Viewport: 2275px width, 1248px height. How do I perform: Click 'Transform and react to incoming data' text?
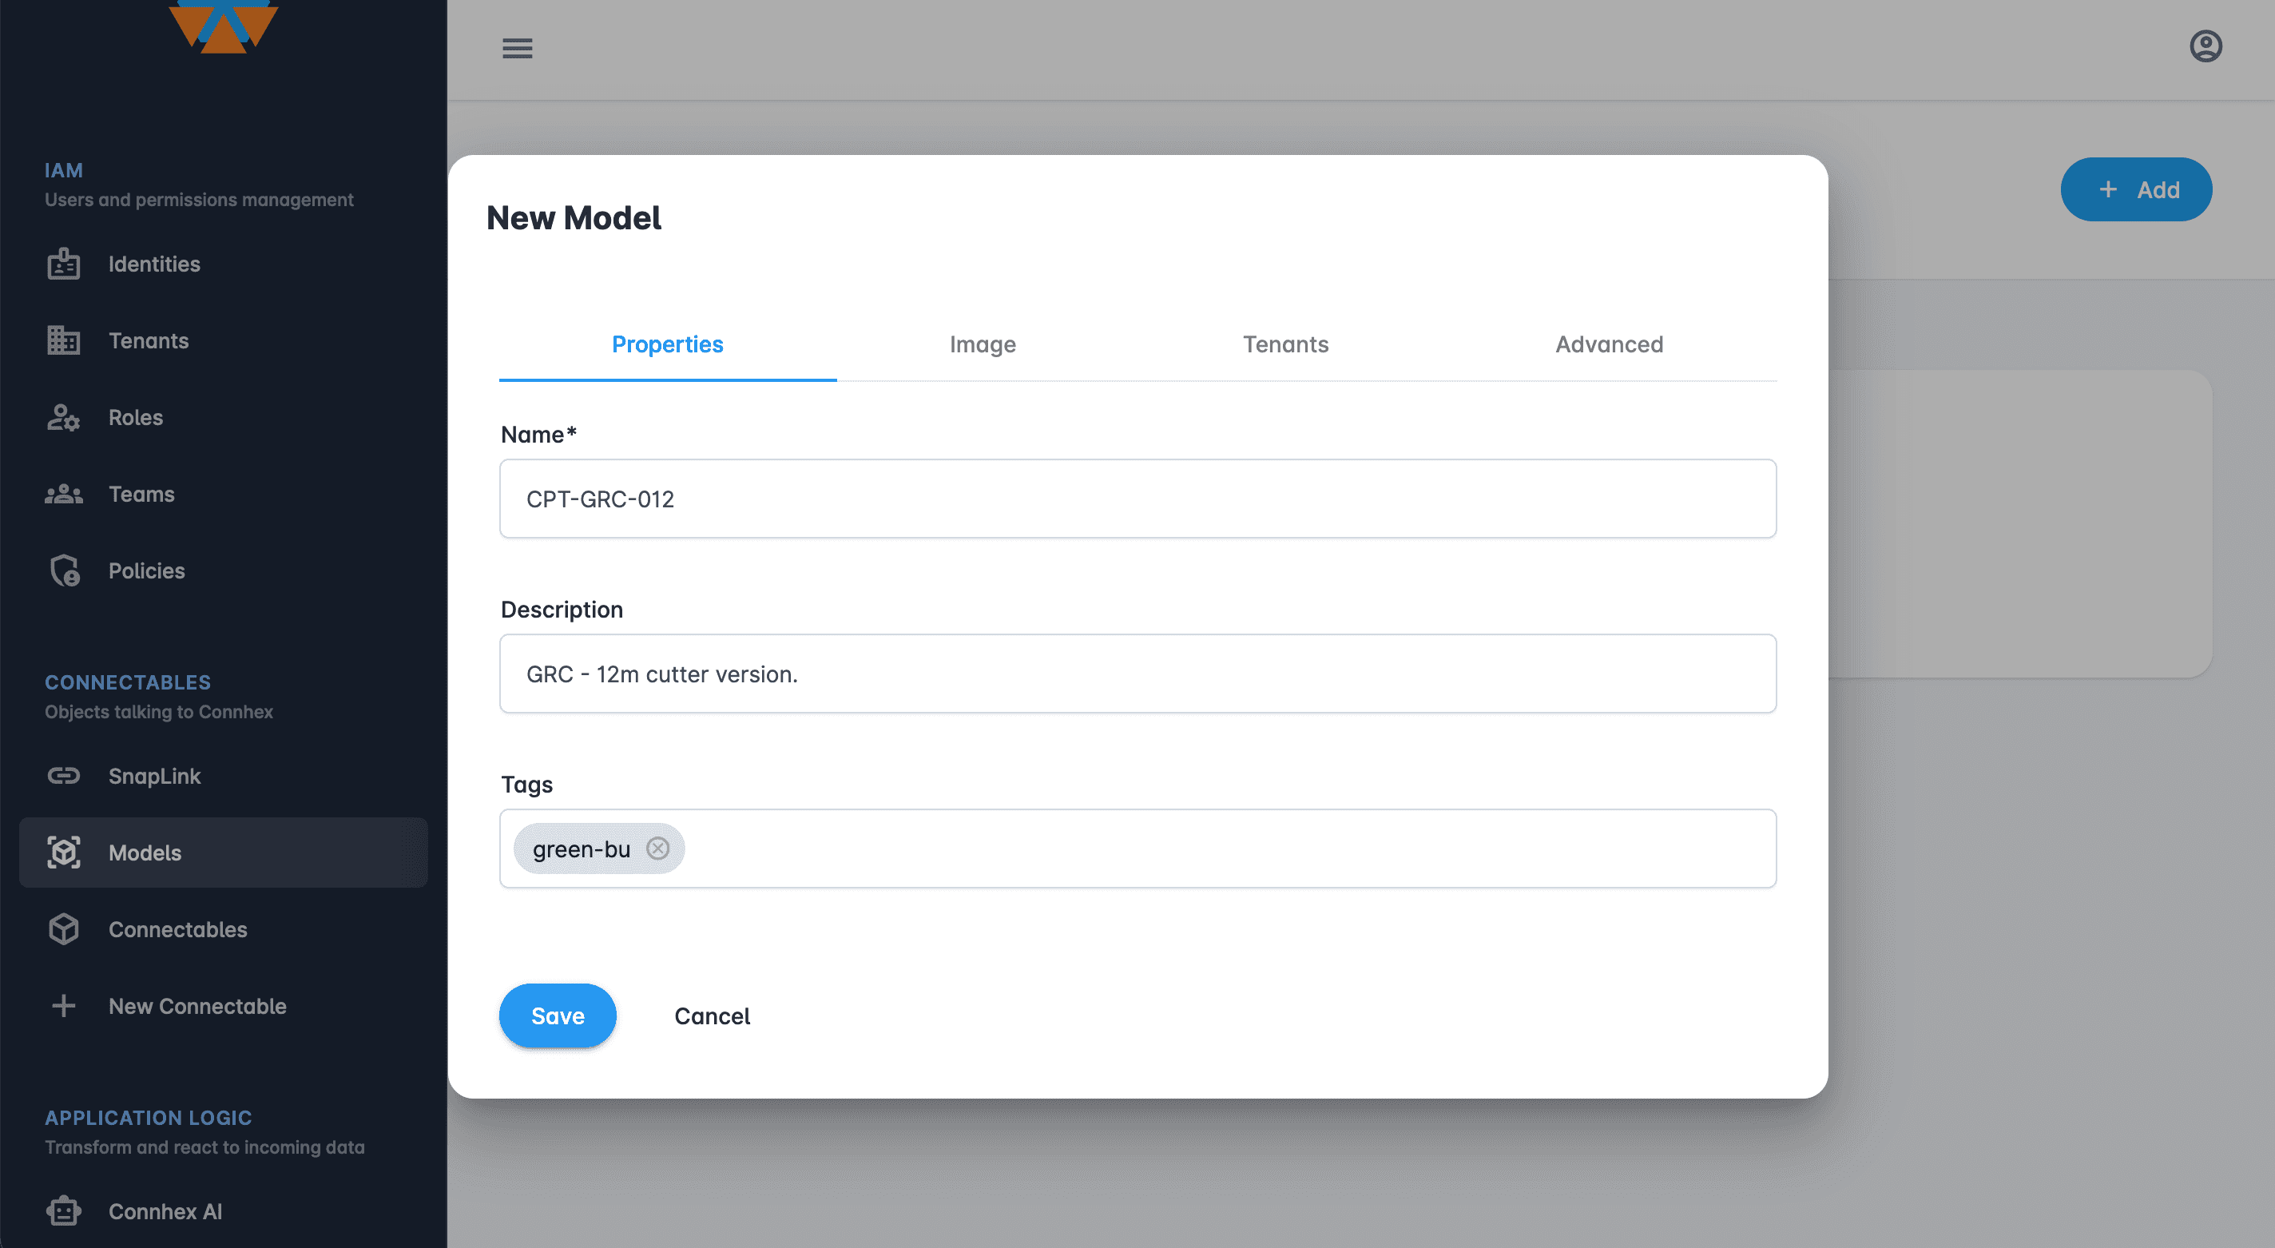204,1147
